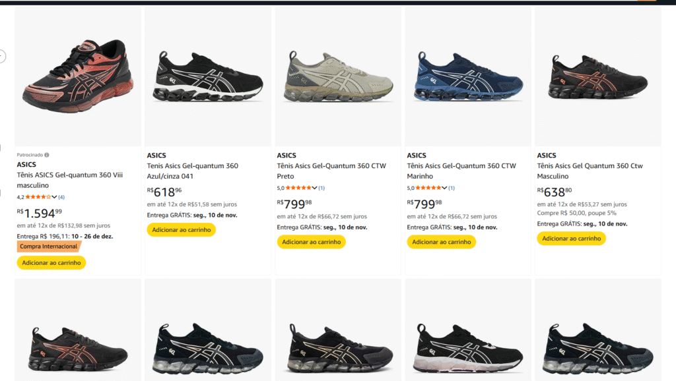Click the Compra Internacional badge
Image resolution: width=676 pixels, height=381 pixels.
point(49,247)
